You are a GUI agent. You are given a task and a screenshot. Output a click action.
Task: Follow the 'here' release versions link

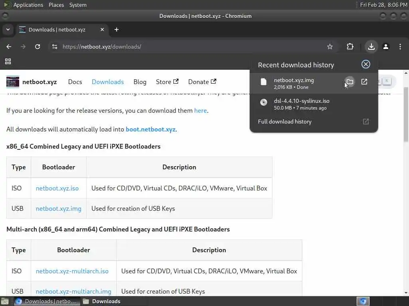(201, 111)
